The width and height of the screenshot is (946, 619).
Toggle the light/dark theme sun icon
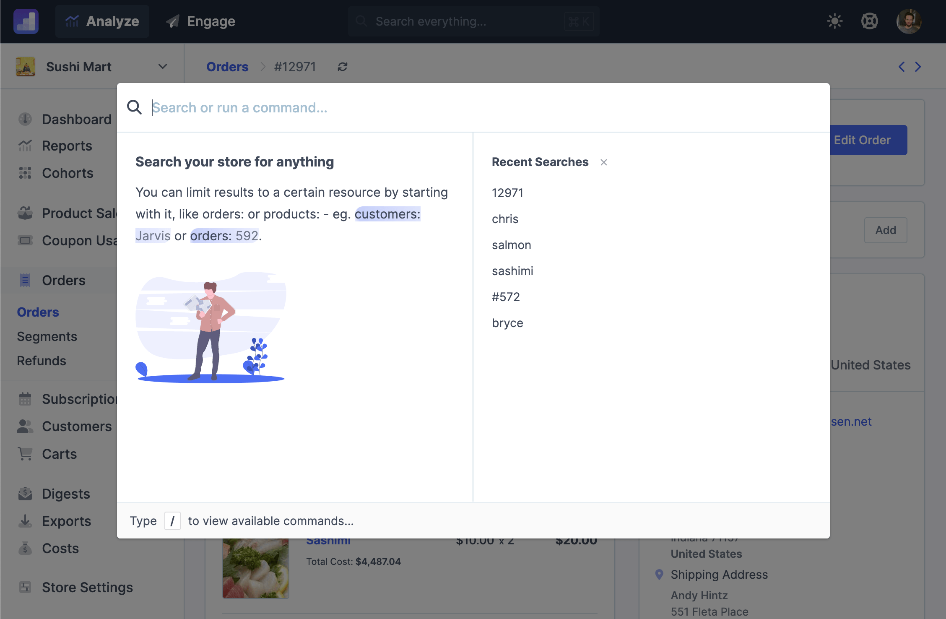[x=834, y=21]
